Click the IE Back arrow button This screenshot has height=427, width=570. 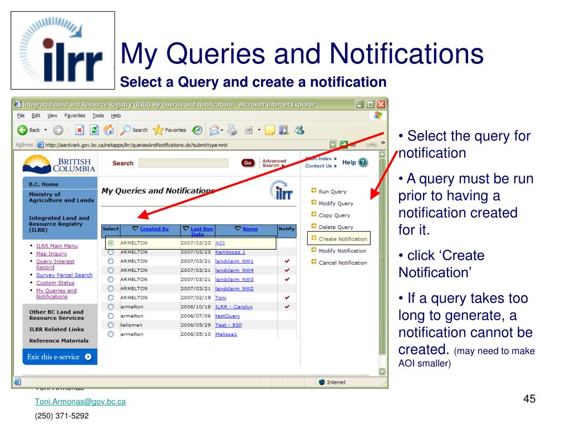pyautogui.click(x=22, y=130)
